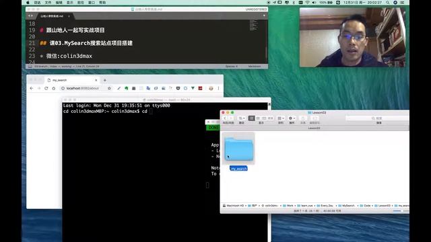
Task: Click Every_Day folder in Finder path bar
Action: pyautogui.click(x=325, y=206)
